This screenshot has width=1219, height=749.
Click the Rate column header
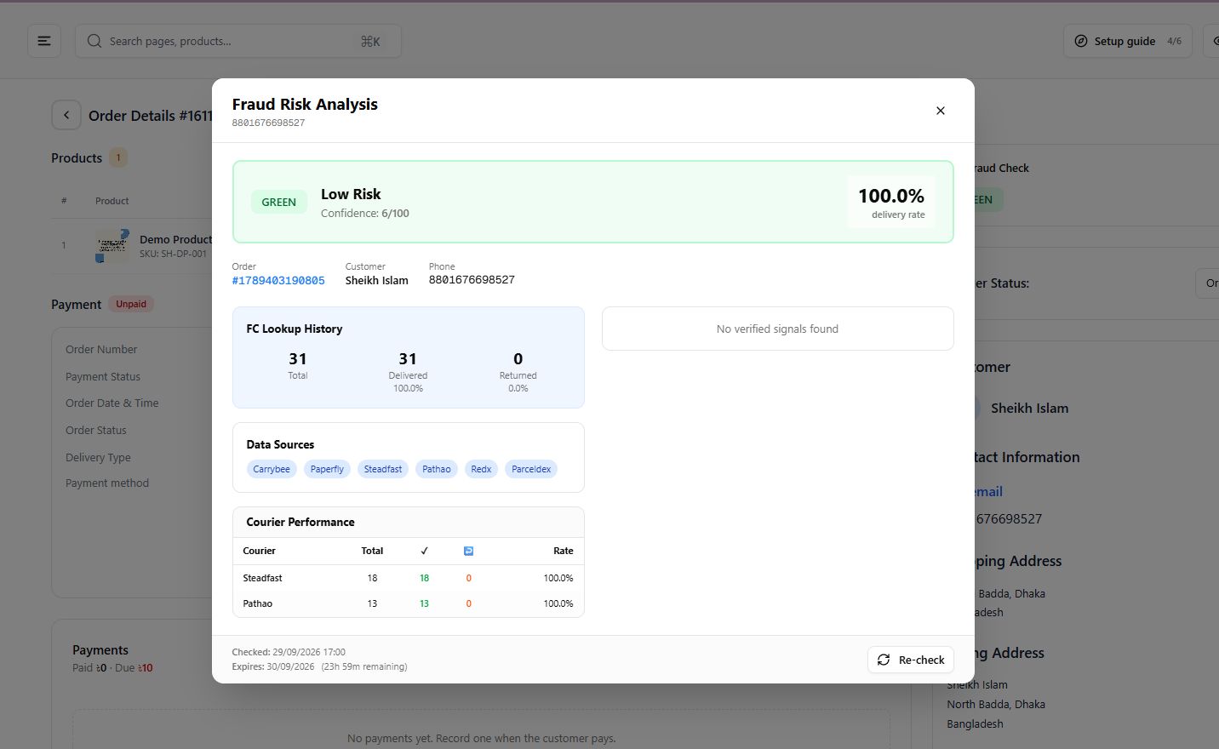tap(564, 551)
